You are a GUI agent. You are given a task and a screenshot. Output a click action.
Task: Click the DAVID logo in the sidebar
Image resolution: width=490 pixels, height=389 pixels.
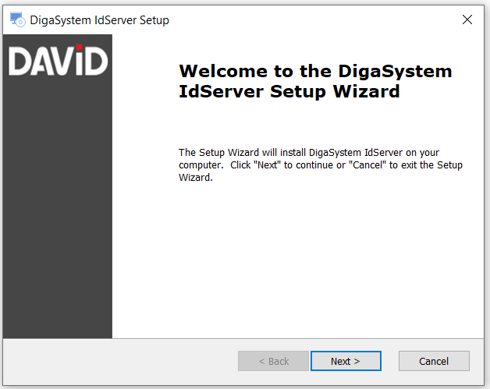coord(58,62)
